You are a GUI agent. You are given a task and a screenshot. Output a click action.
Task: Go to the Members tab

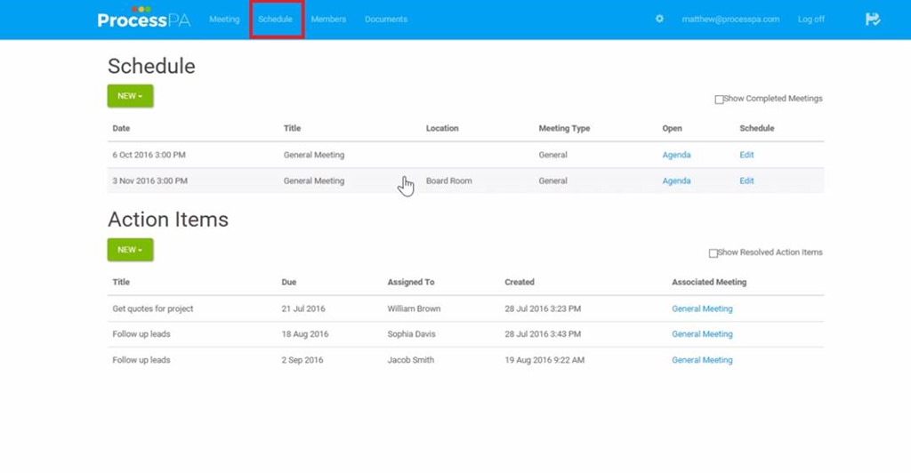[328, 20]
